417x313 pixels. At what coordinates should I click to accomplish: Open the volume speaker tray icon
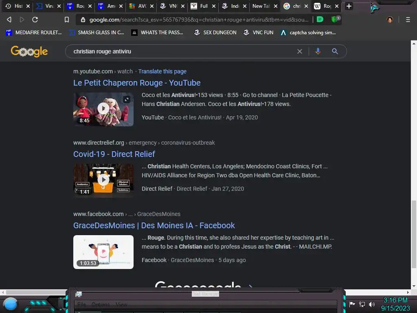click(x=371, y=304)
